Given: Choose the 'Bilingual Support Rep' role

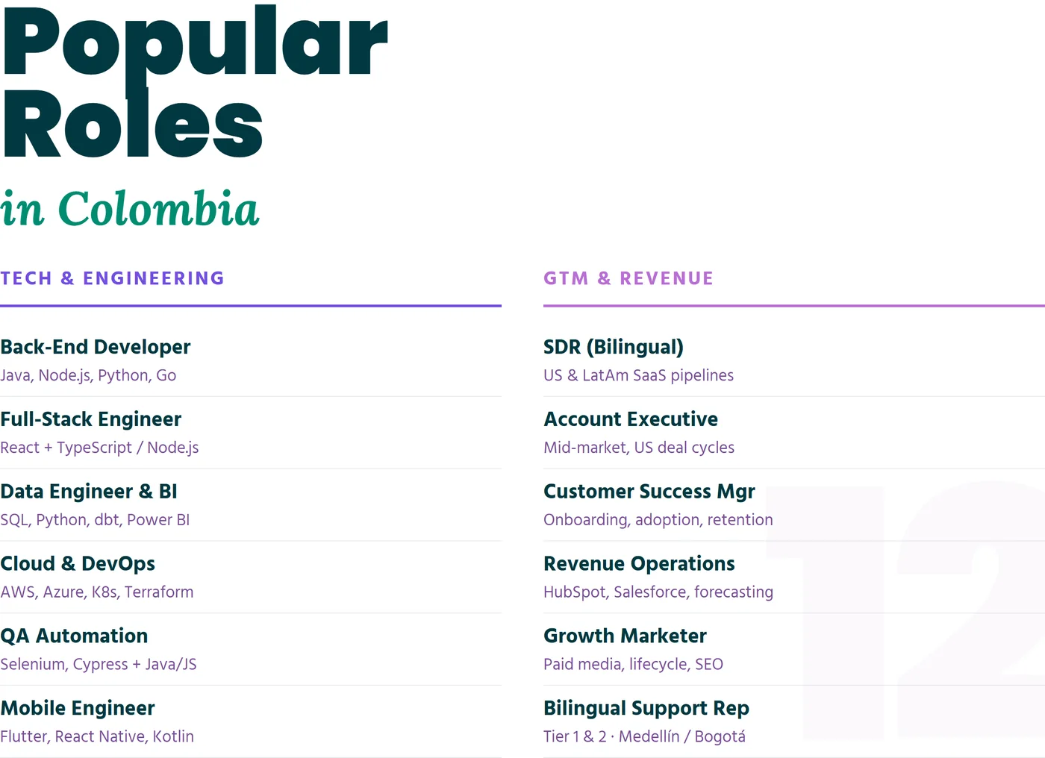Looking at the screenshot, I should point(646,709).
